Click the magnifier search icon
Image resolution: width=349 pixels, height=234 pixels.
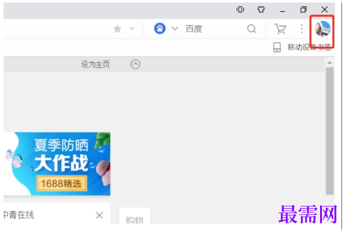click(x=251, y=29)
